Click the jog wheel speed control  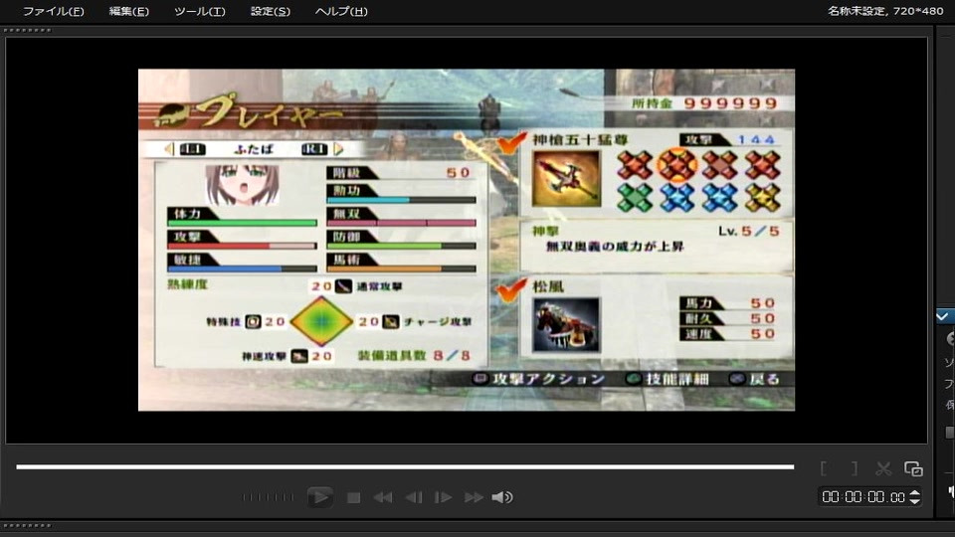click(x=268, y=497)
